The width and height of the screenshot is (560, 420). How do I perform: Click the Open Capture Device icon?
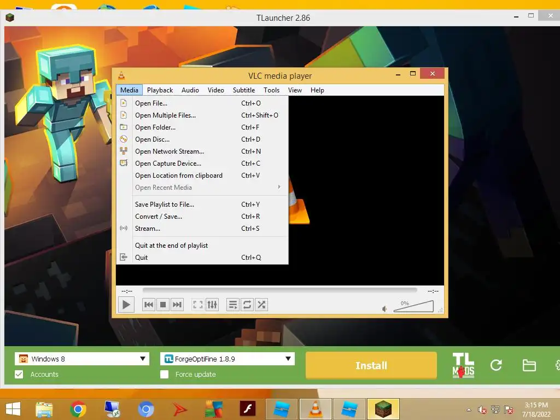pyautogui.click(x=124, y=163)
